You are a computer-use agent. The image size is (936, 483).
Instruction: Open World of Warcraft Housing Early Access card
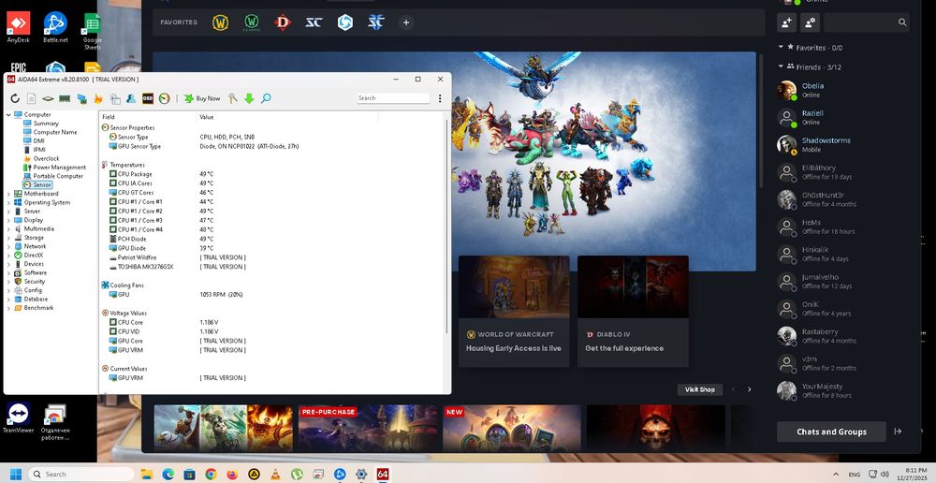[x=513, y=311]
